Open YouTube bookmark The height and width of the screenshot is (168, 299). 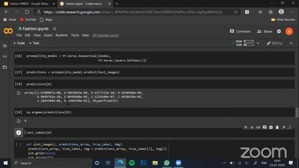coord(28,20)
